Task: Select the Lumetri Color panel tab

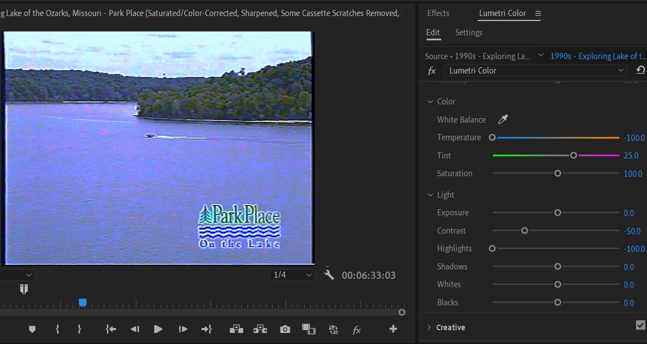Action: click(x=502, y=13)
